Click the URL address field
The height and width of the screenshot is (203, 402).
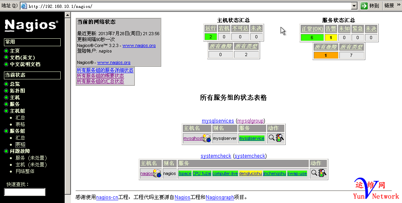(x=189, y=6)
